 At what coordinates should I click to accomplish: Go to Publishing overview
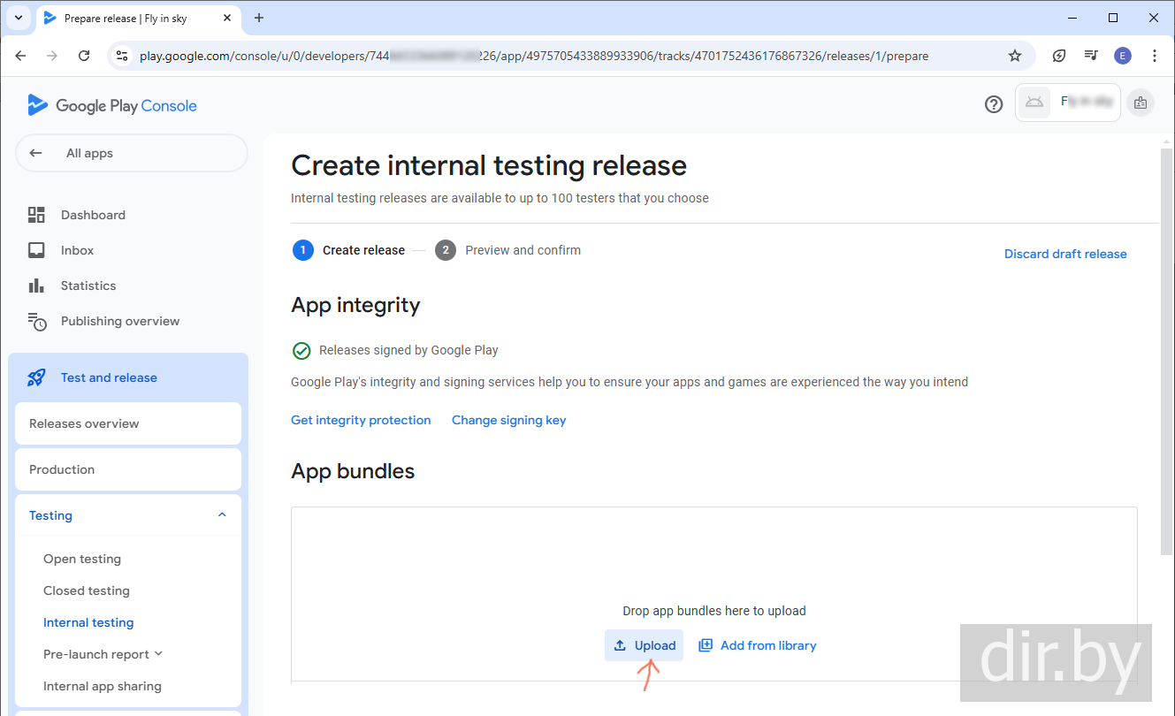(119, 321)
